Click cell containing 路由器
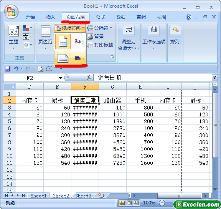 coord(112,101)
